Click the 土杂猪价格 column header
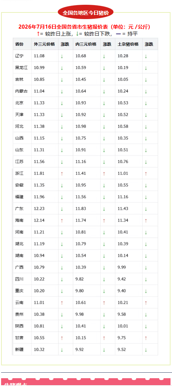172x387 pixels. click(x=129, y=44)
